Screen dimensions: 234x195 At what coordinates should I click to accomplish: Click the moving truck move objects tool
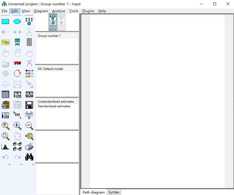pos(17,63)
